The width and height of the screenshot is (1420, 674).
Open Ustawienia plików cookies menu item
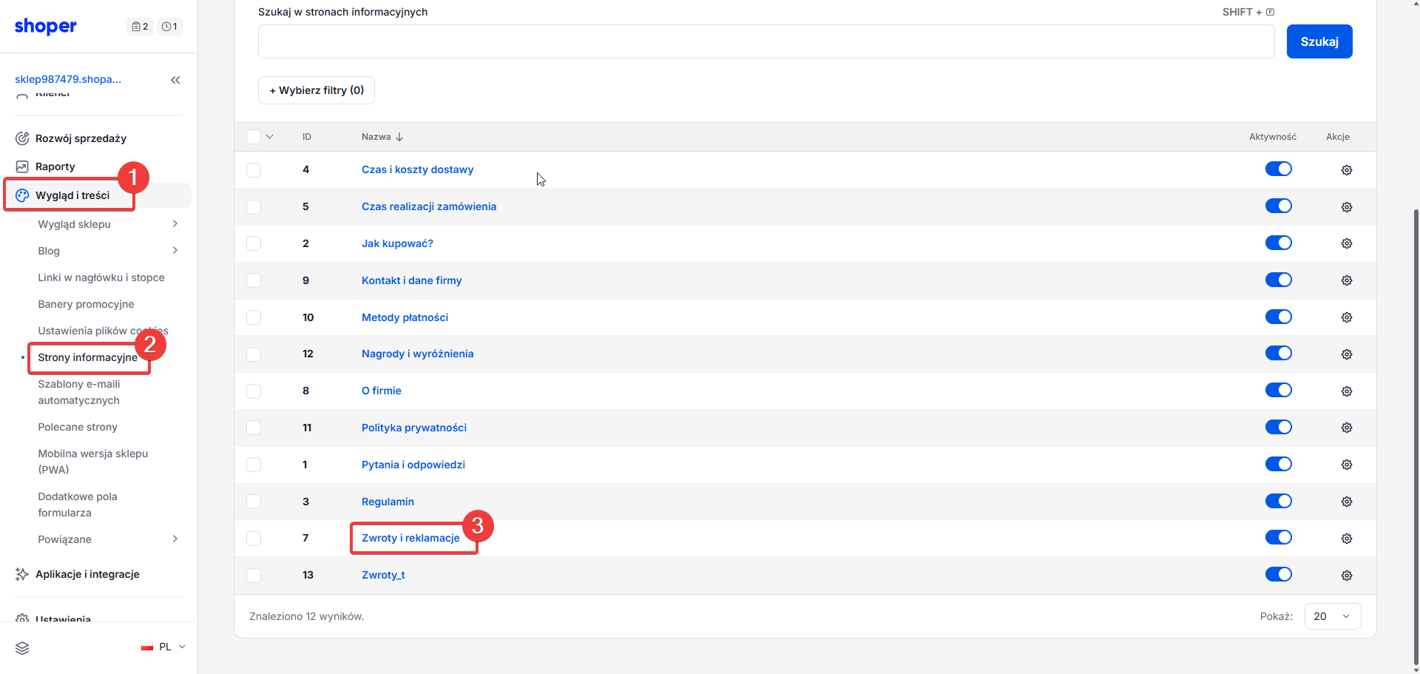(x=103, y=331)
